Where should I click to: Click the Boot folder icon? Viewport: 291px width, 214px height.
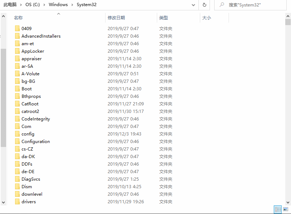tap(17, 89)
